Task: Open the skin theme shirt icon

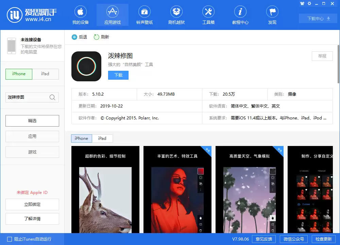Action: tap(302, 3)
